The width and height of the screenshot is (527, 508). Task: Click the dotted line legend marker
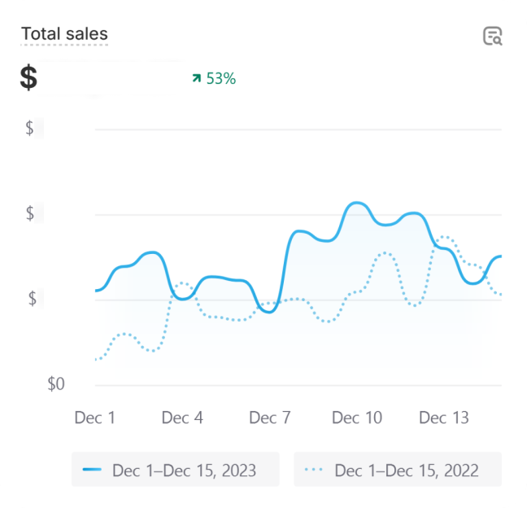[x=315, y=471]
